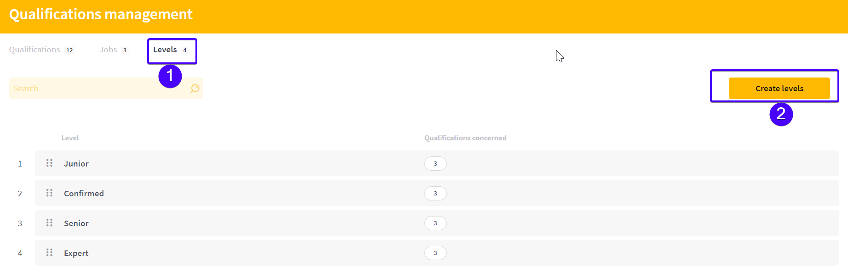Screen dimensions: 848x272
Task: Click the search magnifier icon
Action: coord(195,88)
